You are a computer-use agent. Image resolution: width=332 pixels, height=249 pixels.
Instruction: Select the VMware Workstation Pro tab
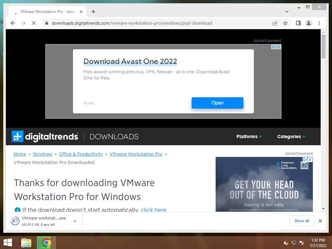[x=48, y=12]
